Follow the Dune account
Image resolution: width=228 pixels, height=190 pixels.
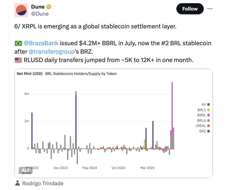pos(190,8)
